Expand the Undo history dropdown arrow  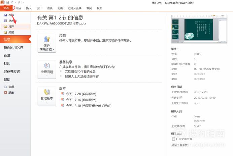[15, 2]
